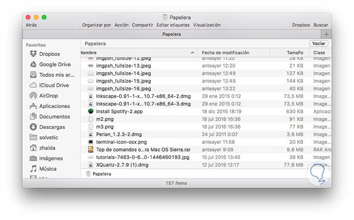Screen dimensions: 354x220
Task: Open Dropbox in the Favoritos sidebar
Action: click(49, 54)
